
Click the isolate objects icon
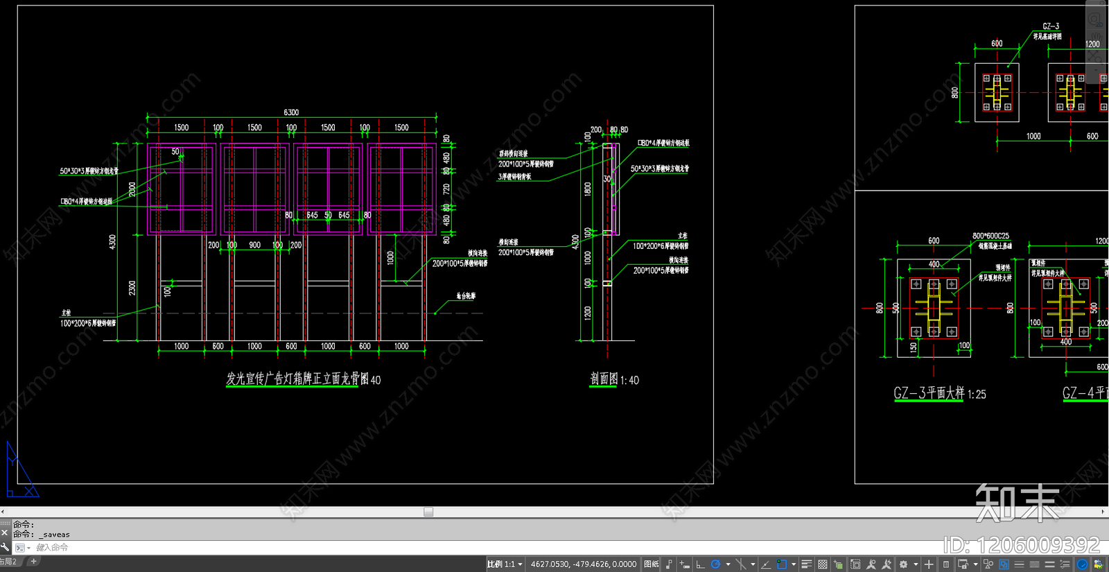pos(988,564)
